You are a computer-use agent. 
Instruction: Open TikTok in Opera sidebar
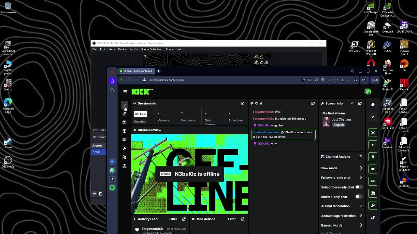pos(112,179)
